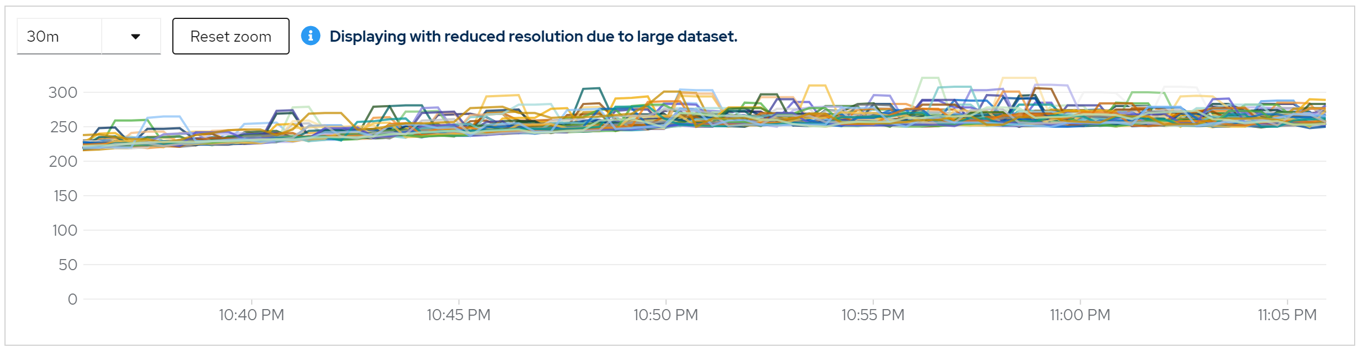Open the time span dropdown arrow

click(135, 37)
